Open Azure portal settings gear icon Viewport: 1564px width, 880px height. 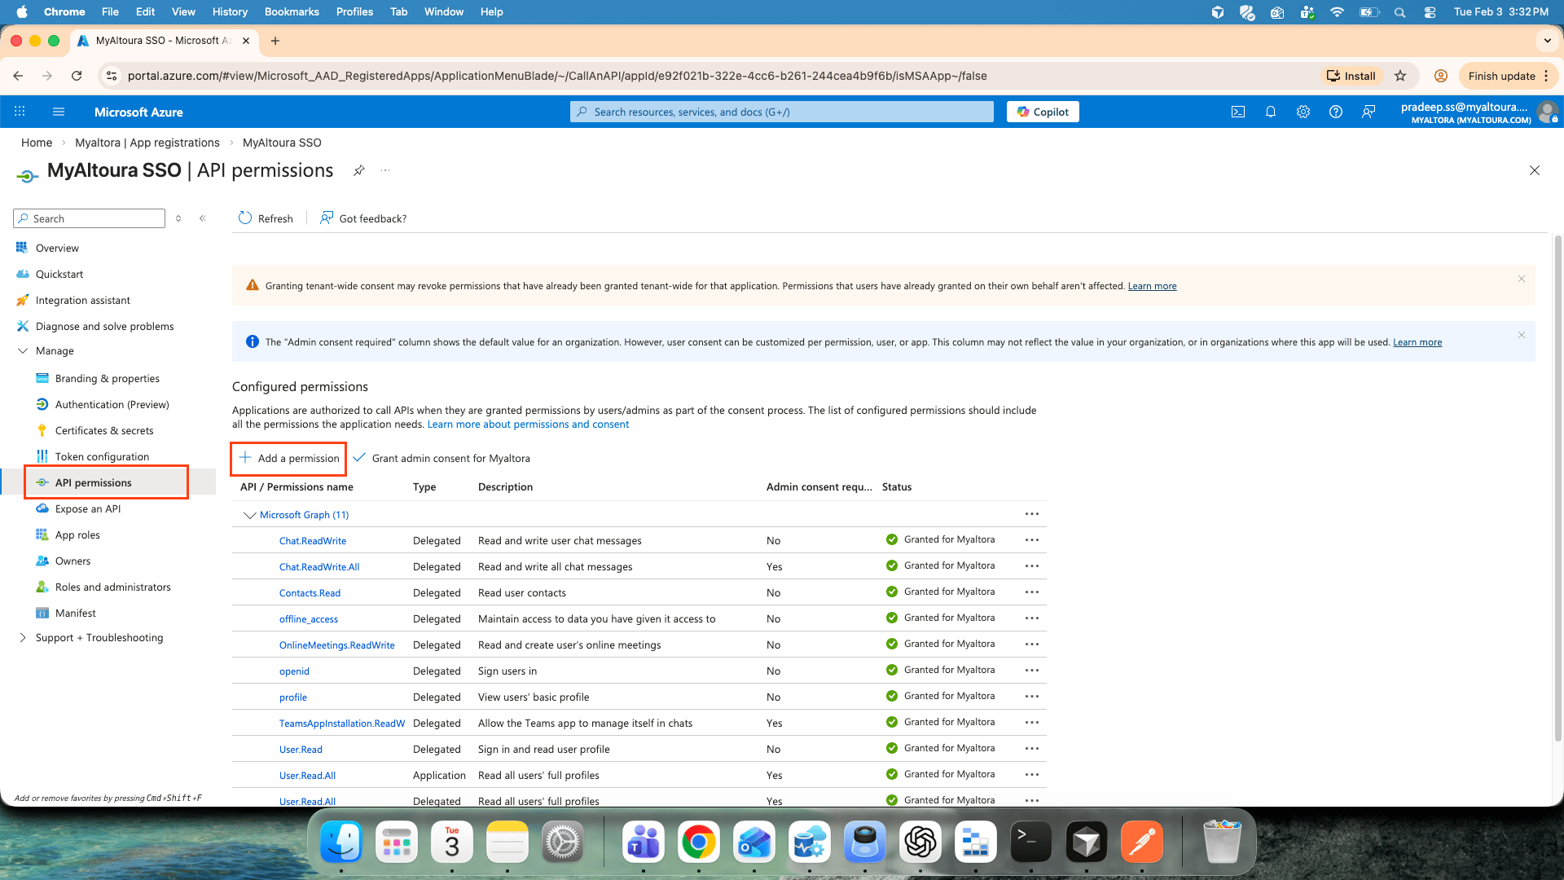point(1303,112)
